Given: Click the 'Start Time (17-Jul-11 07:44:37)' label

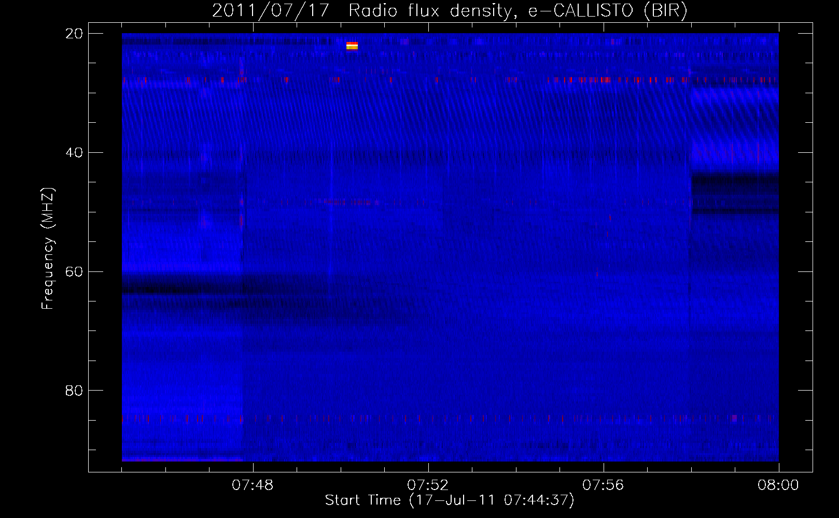Looking at the screenshot, I should pos(450,500).
